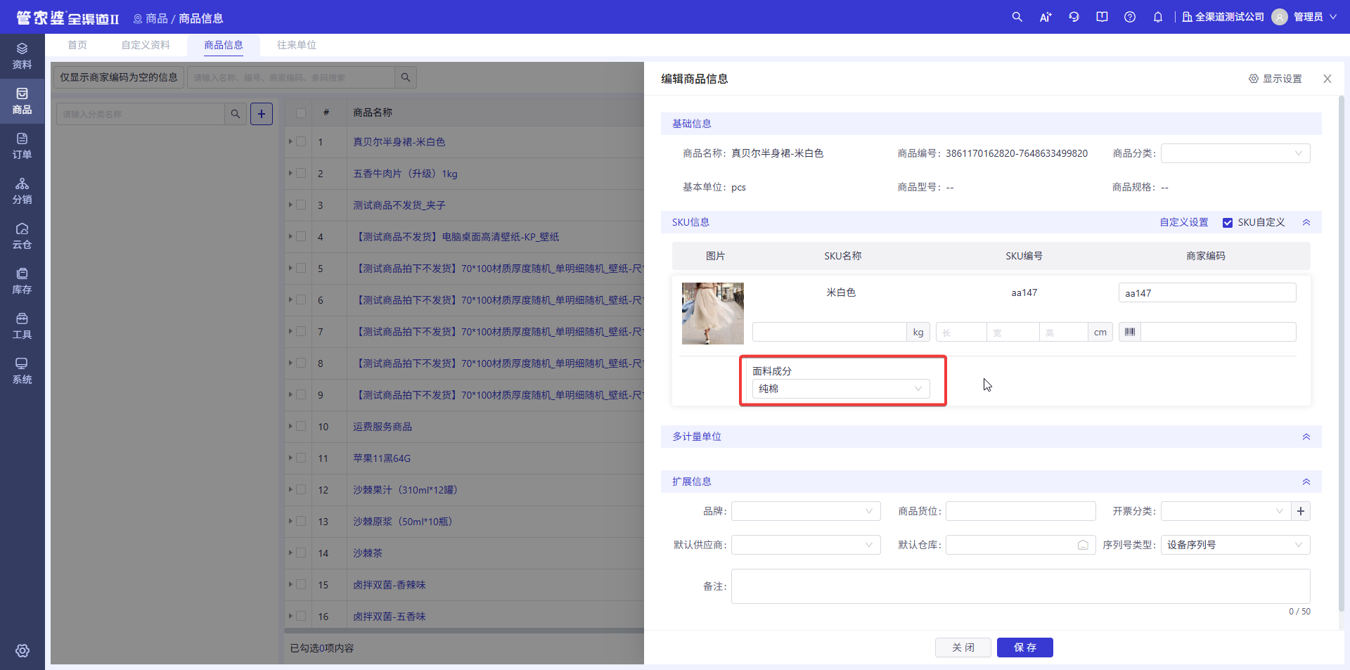
Task: Open the 云仓 sidebar section
Action: tap(22, 236)
